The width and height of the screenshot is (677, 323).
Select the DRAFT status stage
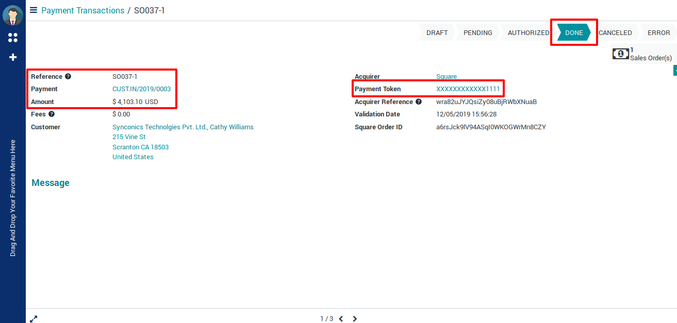coord(437,32)
